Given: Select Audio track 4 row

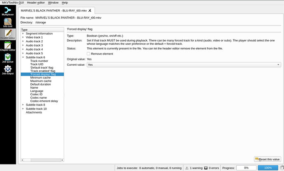Looking at the screenshot, I should (x=34, y=49).
